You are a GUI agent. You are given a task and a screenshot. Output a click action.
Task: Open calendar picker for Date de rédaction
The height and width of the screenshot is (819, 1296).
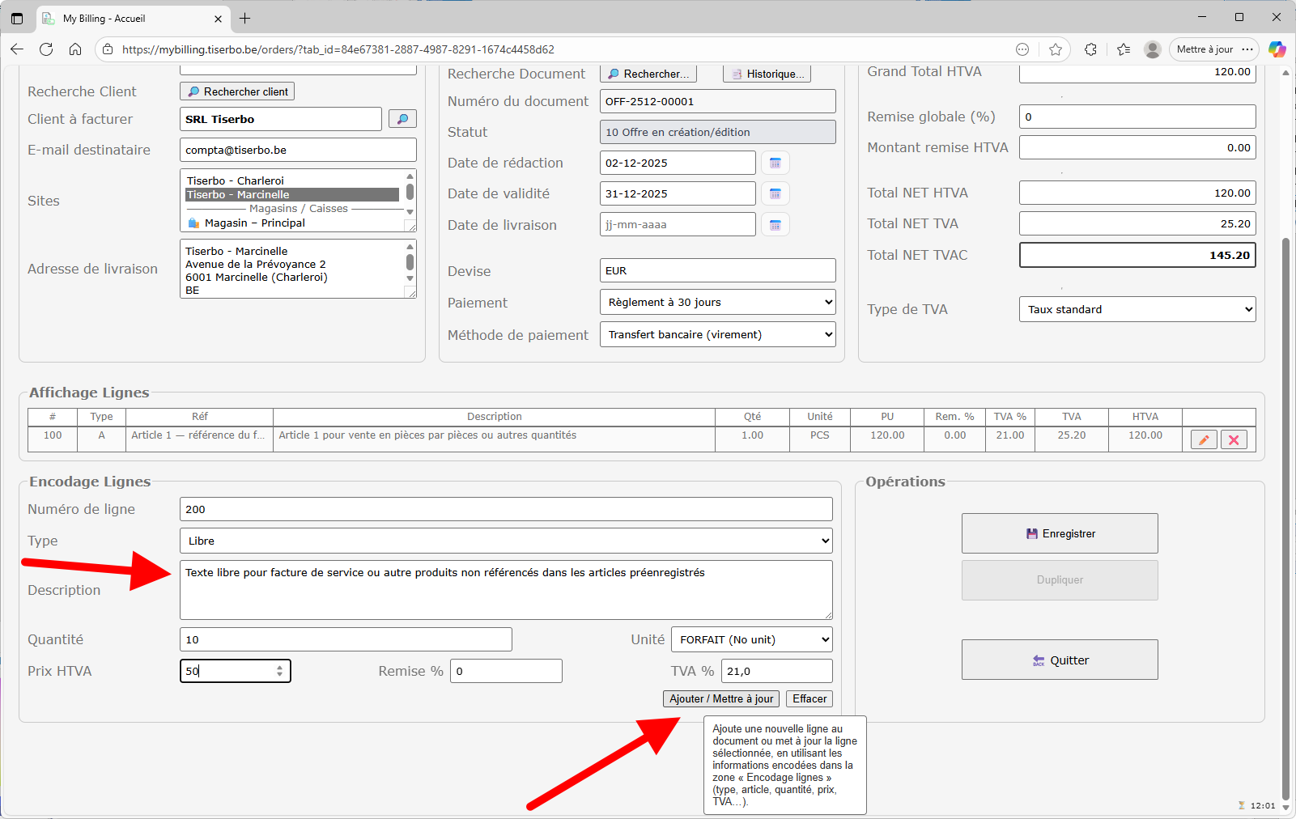(775, 163)
